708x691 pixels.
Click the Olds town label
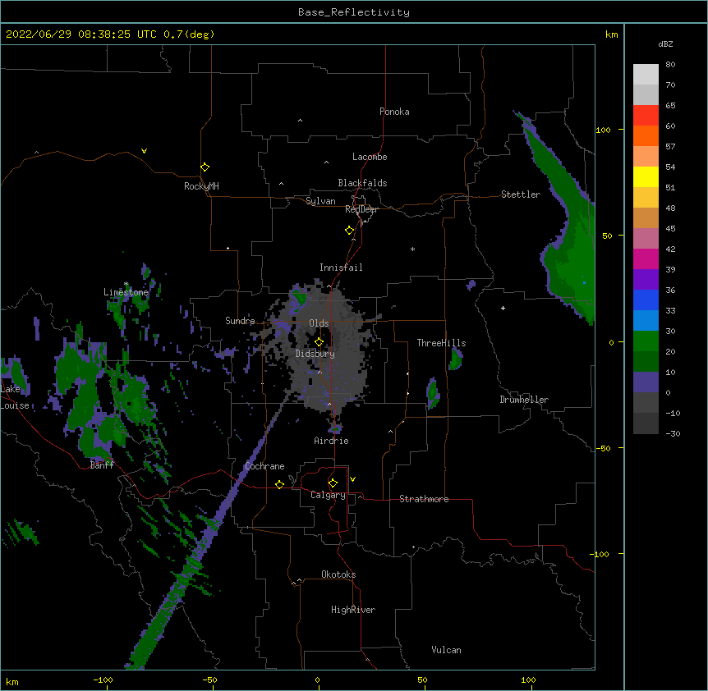(x=319, y=323)
